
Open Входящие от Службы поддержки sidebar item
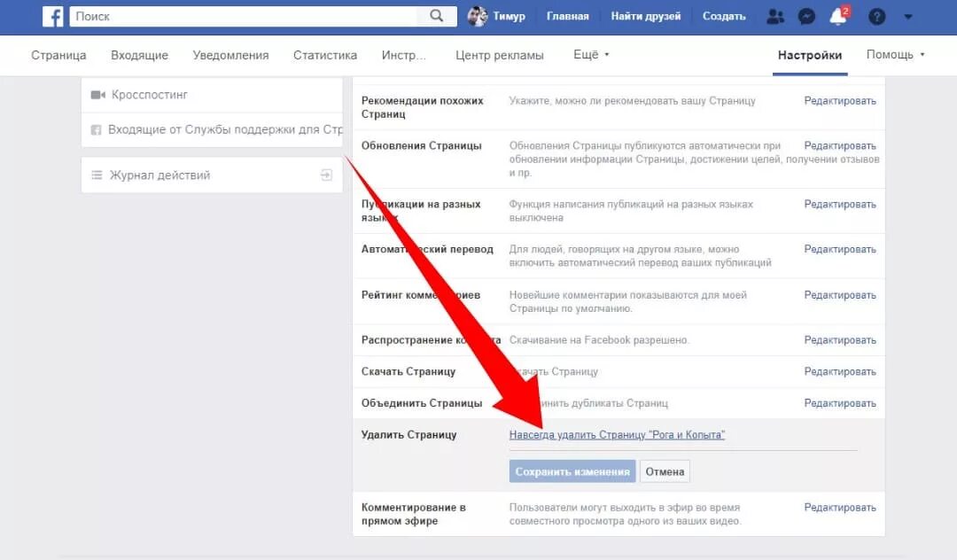pos(212,129)
